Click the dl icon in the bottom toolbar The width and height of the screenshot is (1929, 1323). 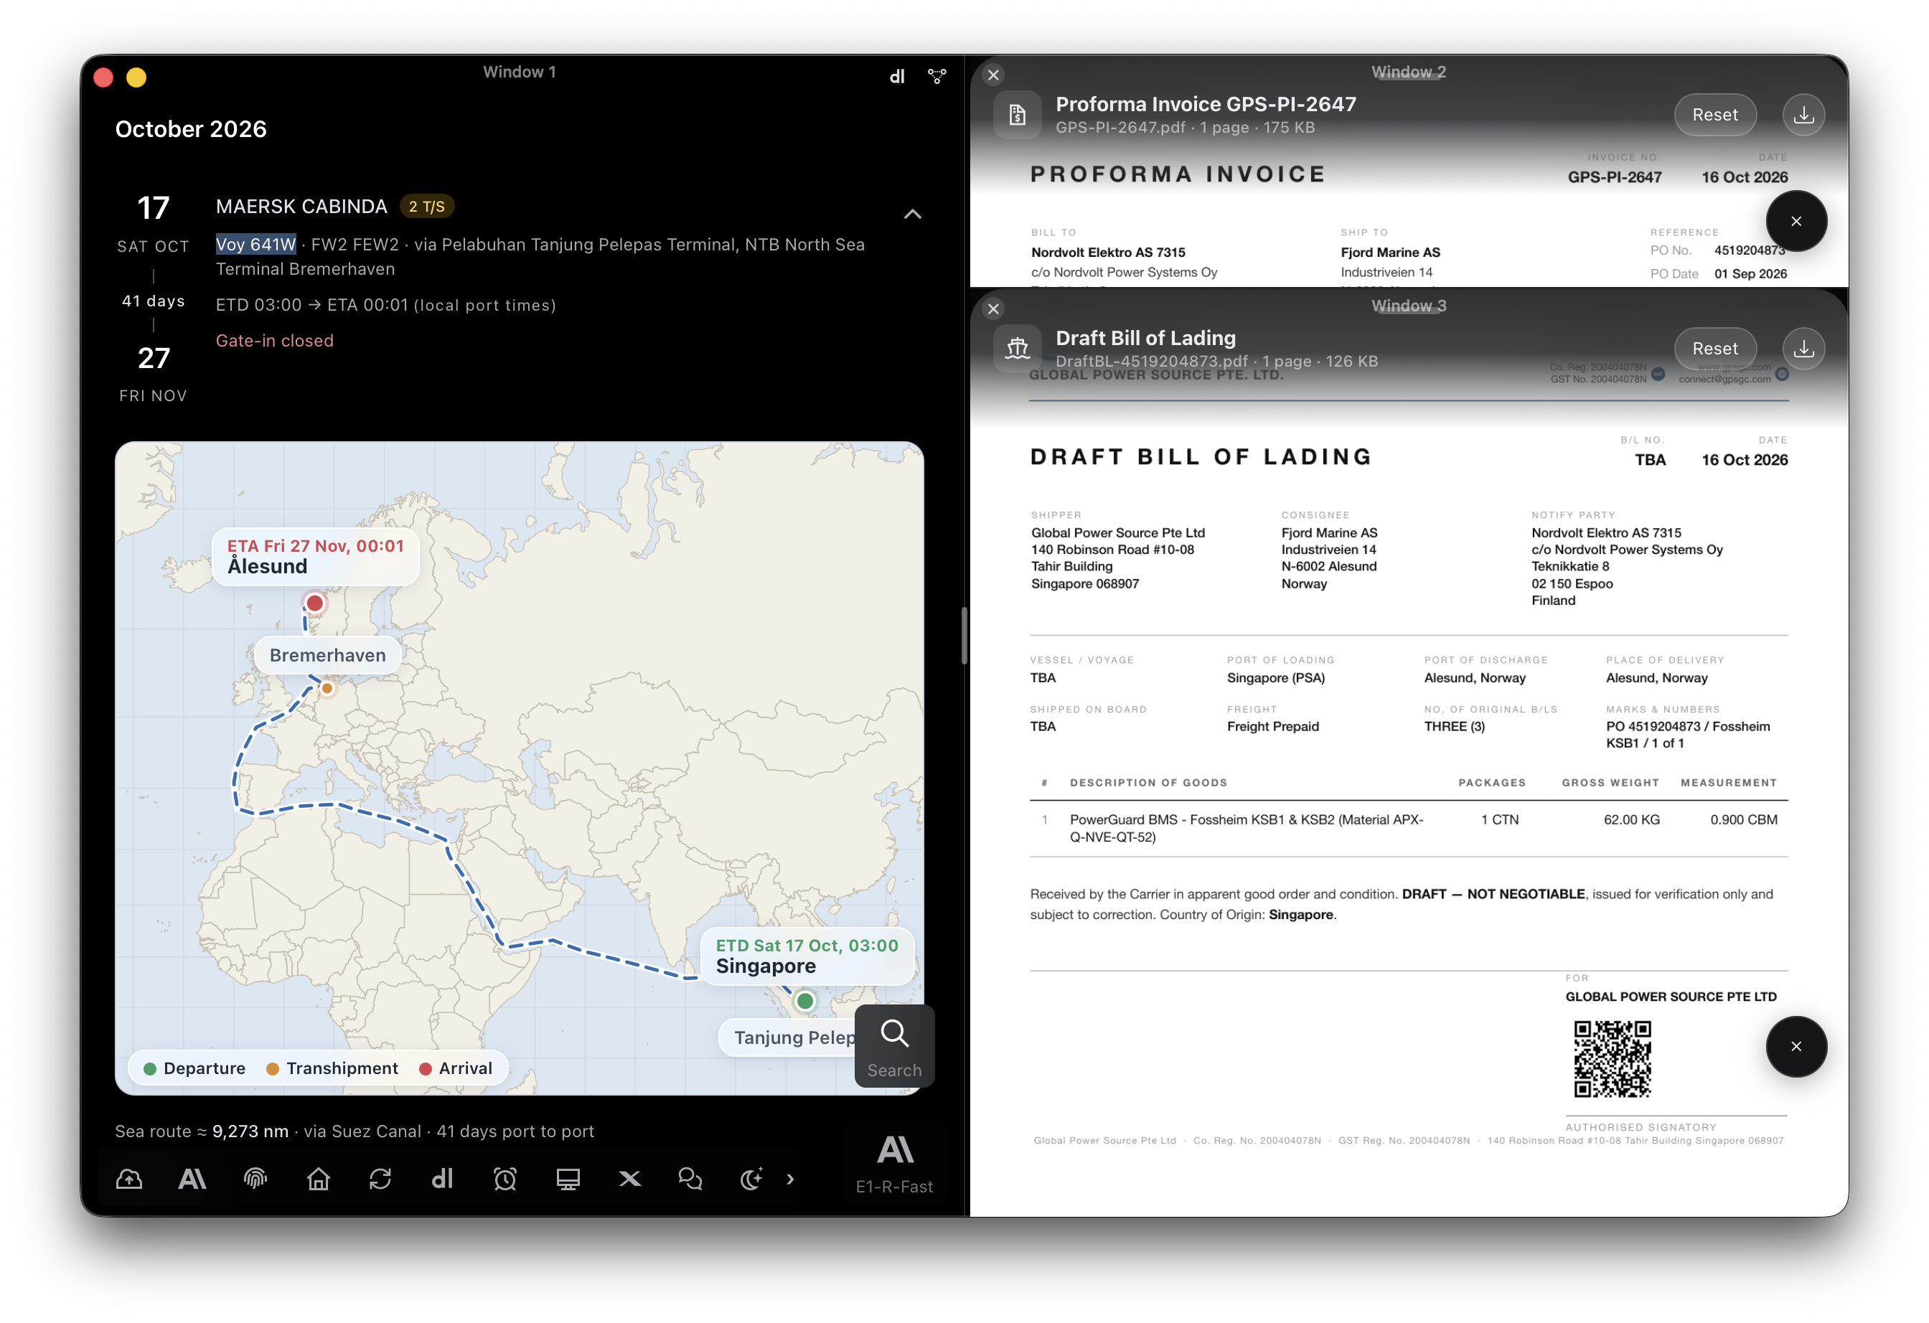coord(442,1179)
